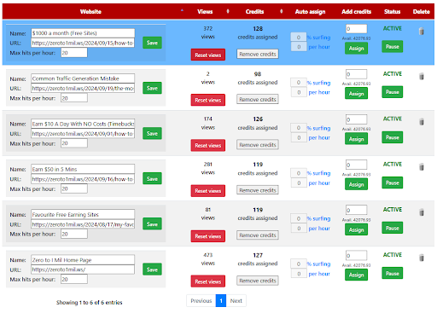Open 'per hour' link in Common Traffic row
This screenshot has width=437, height=313.
[319, 92]
